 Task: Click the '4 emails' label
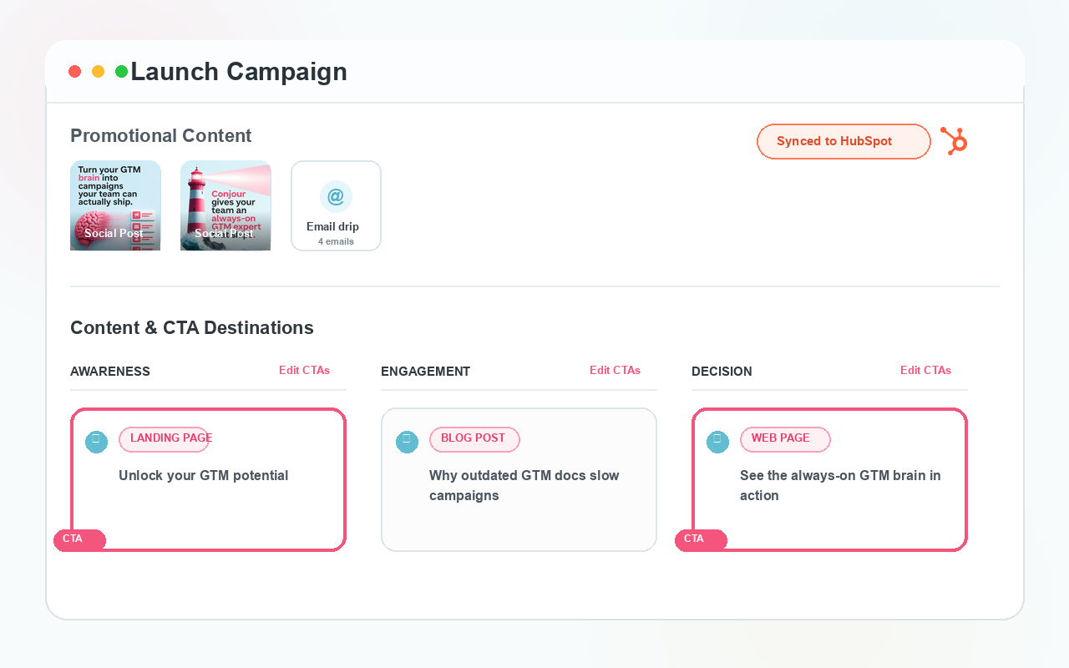tap(336, 241)
